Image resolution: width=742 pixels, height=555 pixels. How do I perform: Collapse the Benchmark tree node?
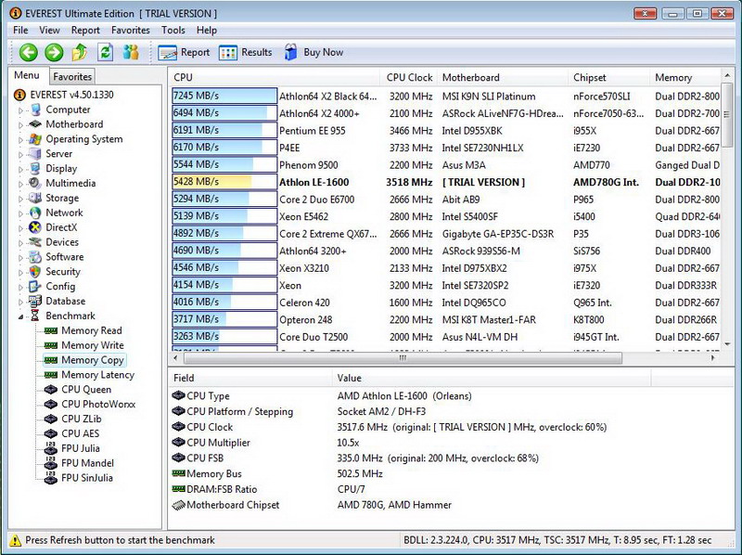(x=20, y=316)
